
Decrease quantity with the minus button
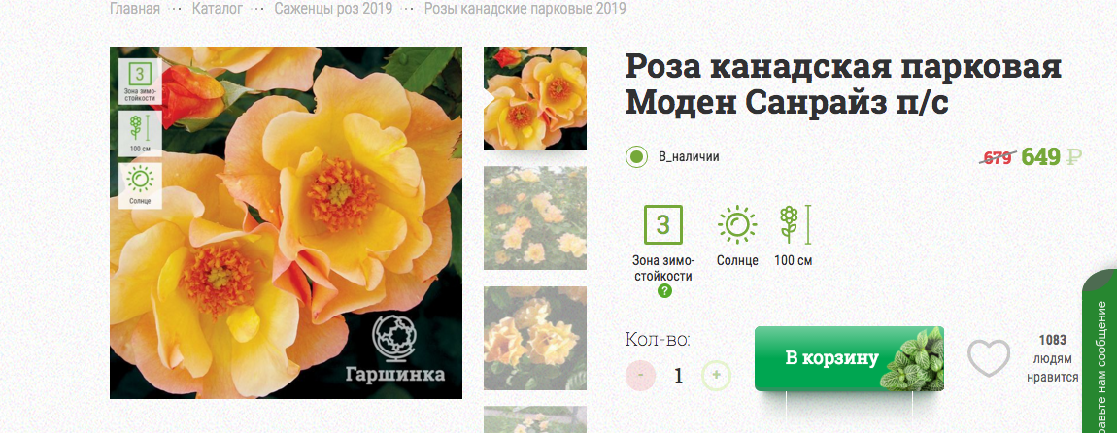[641, 375]
